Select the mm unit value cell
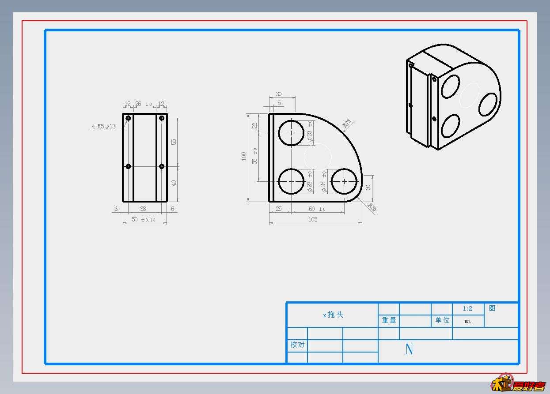 (x=468, y=321)
